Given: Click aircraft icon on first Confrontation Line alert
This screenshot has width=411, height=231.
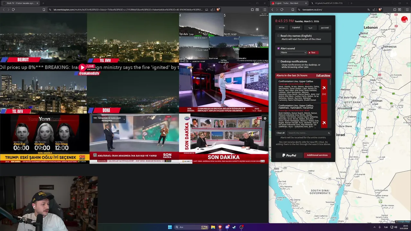Looking at the screenshot, I should (x=324, y=88).
